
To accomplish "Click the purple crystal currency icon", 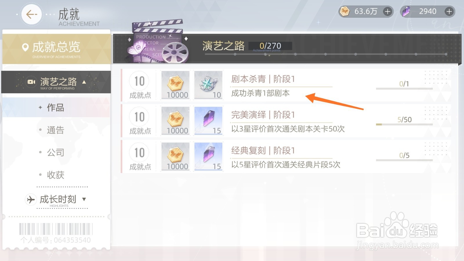I will (x=406, y=12).
